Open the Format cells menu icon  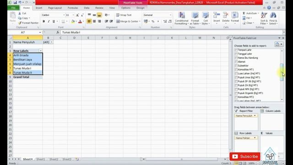pos(235,16)
